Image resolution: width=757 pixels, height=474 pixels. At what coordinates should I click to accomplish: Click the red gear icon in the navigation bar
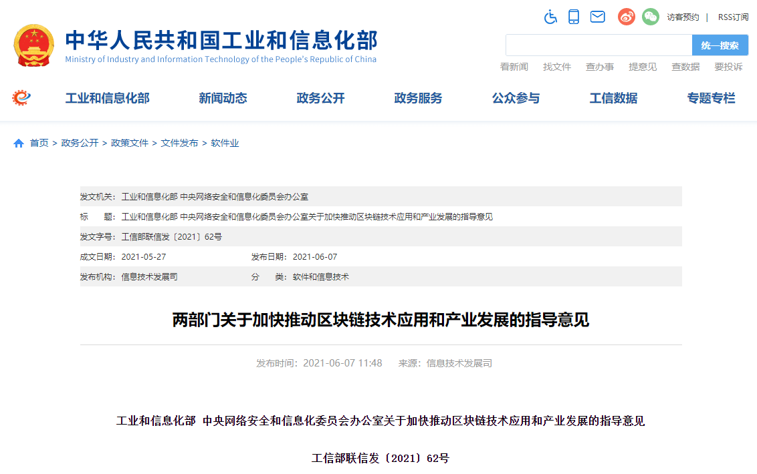pyautogui.click(x=21, y=98)
